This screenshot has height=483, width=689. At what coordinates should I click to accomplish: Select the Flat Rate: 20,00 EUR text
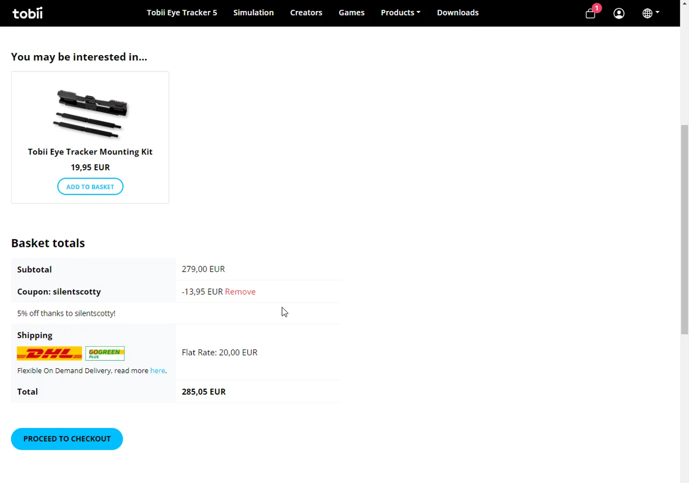click(220, 353)
